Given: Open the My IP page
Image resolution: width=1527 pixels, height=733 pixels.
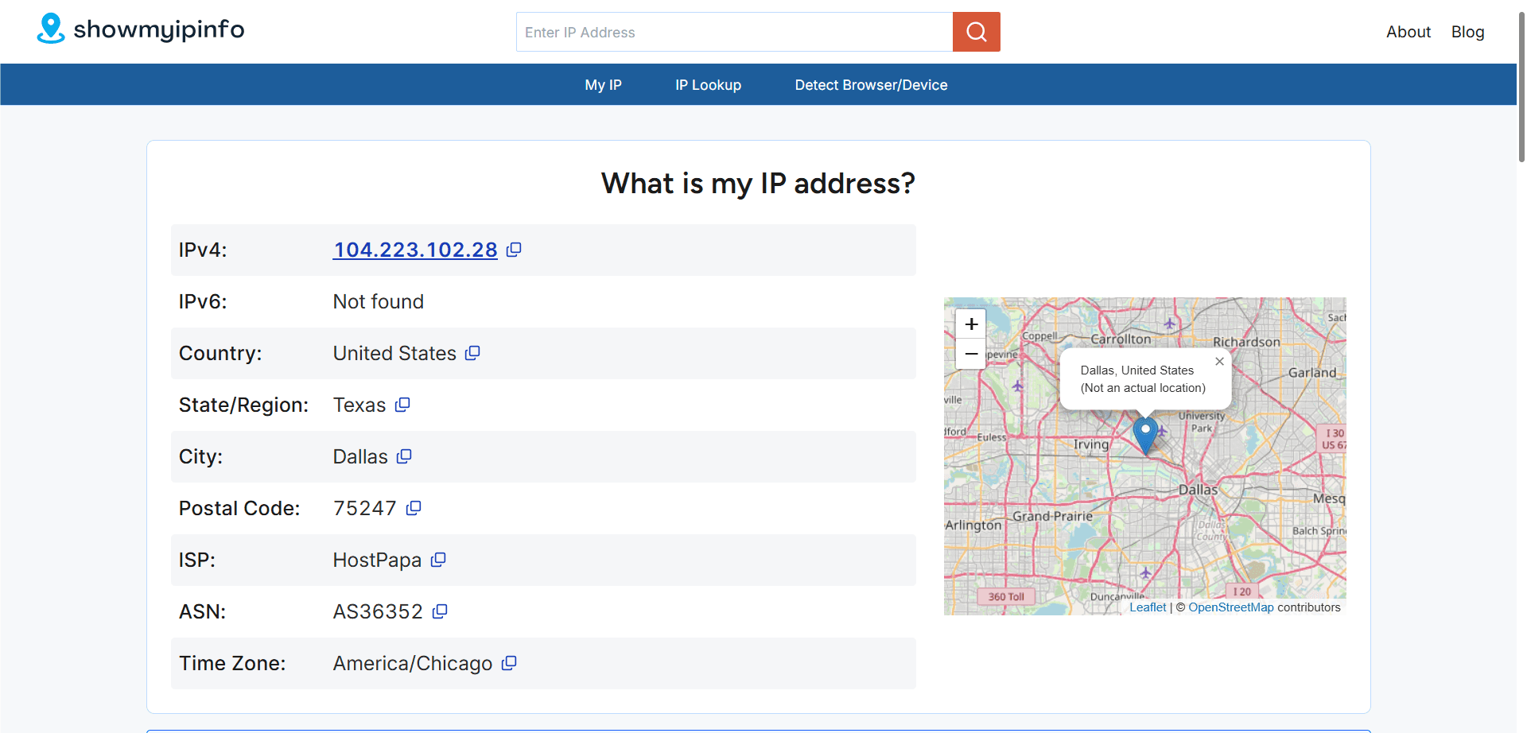Looking at the screenshot, I should coord(603,84).
